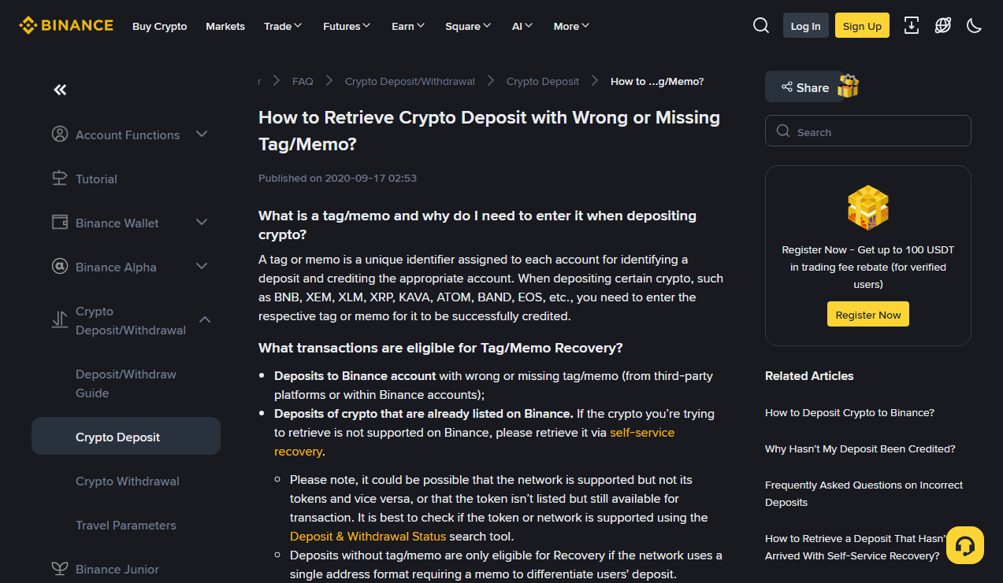Image resolution: width=1003 pixels, height=583 pixels.
Task: Click the download app icon
Action: pos(912,26)
